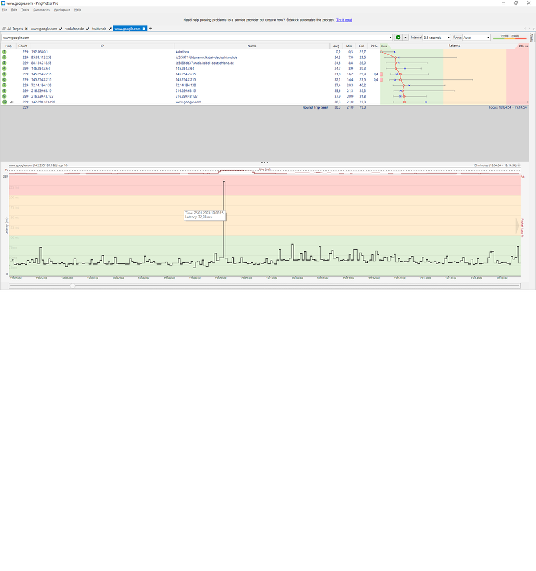536x571 pixels.
Task: Click hop 5 green circle icon
Action: (x=5, y=74)
